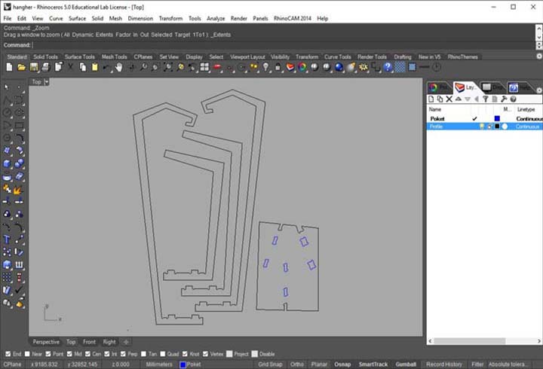Click the color wheel Properties toolbar icon
This screenshot has width=543, height=369.
point(302,67)
